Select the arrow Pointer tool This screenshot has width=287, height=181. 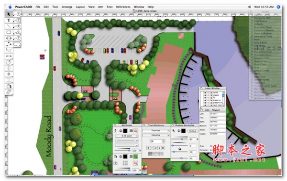pos(9,14)
